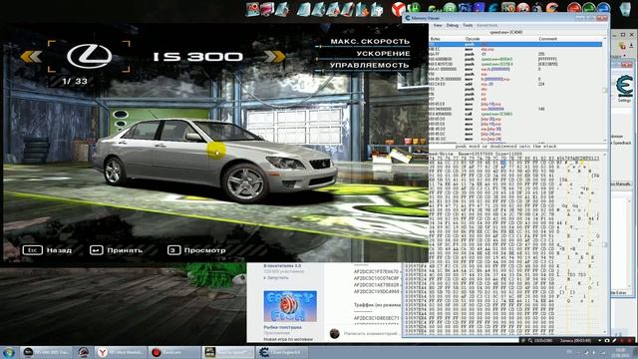
Task: Click the 'Запустить' launch link
Action: pos(277,277)
